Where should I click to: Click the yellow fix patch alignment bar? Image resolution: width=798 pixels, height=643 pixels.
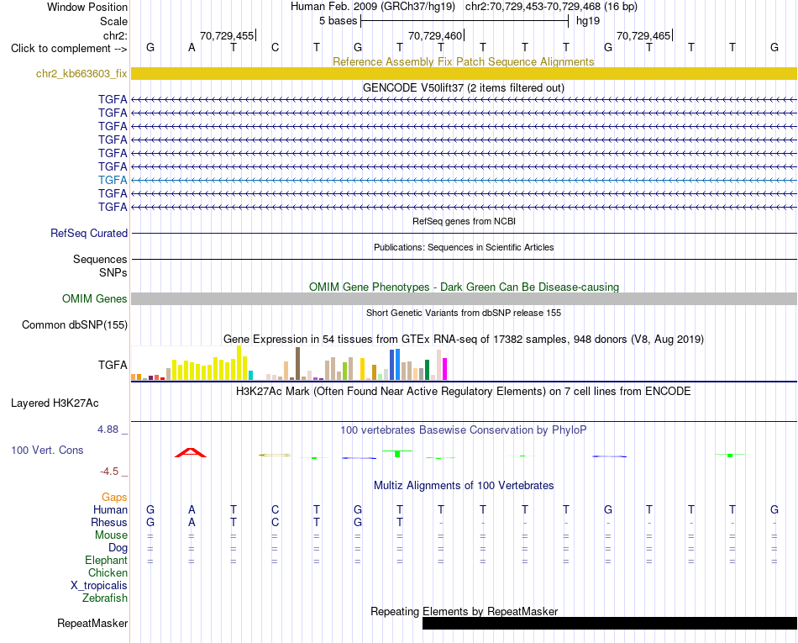(465, 73)
